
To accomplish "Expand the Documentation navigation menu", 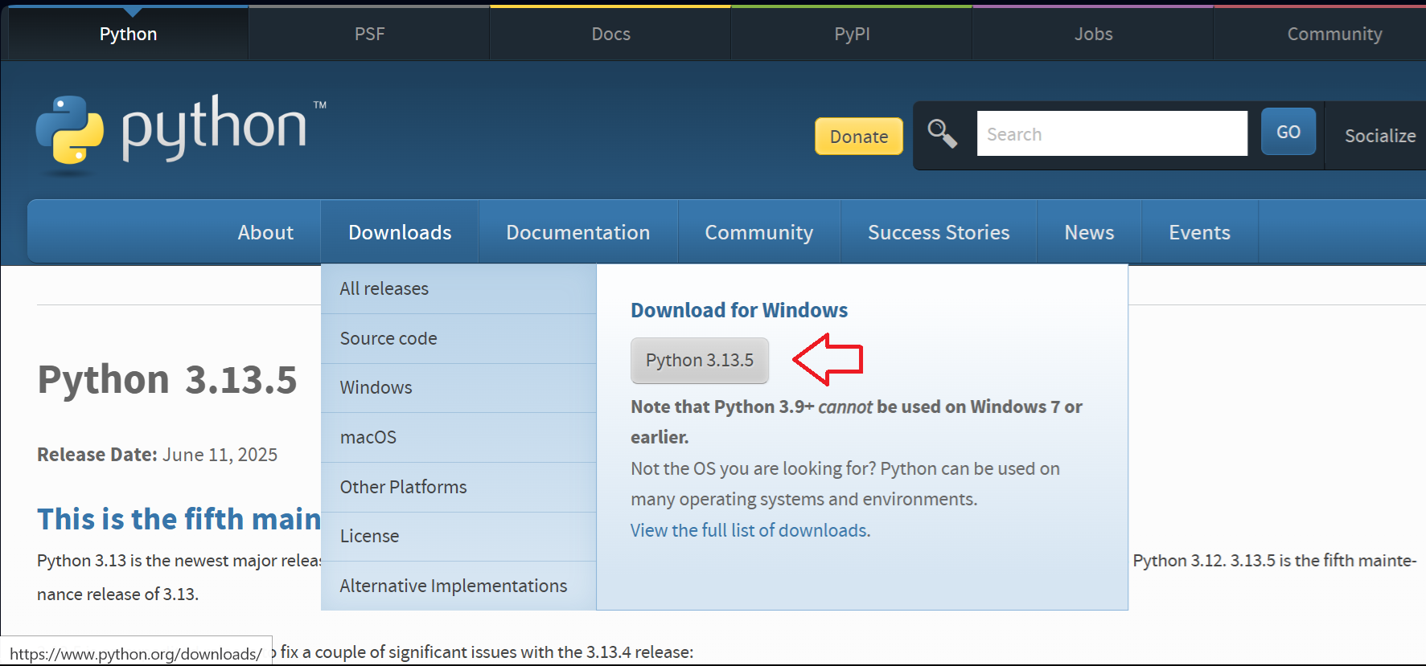I will pos(577,233).
